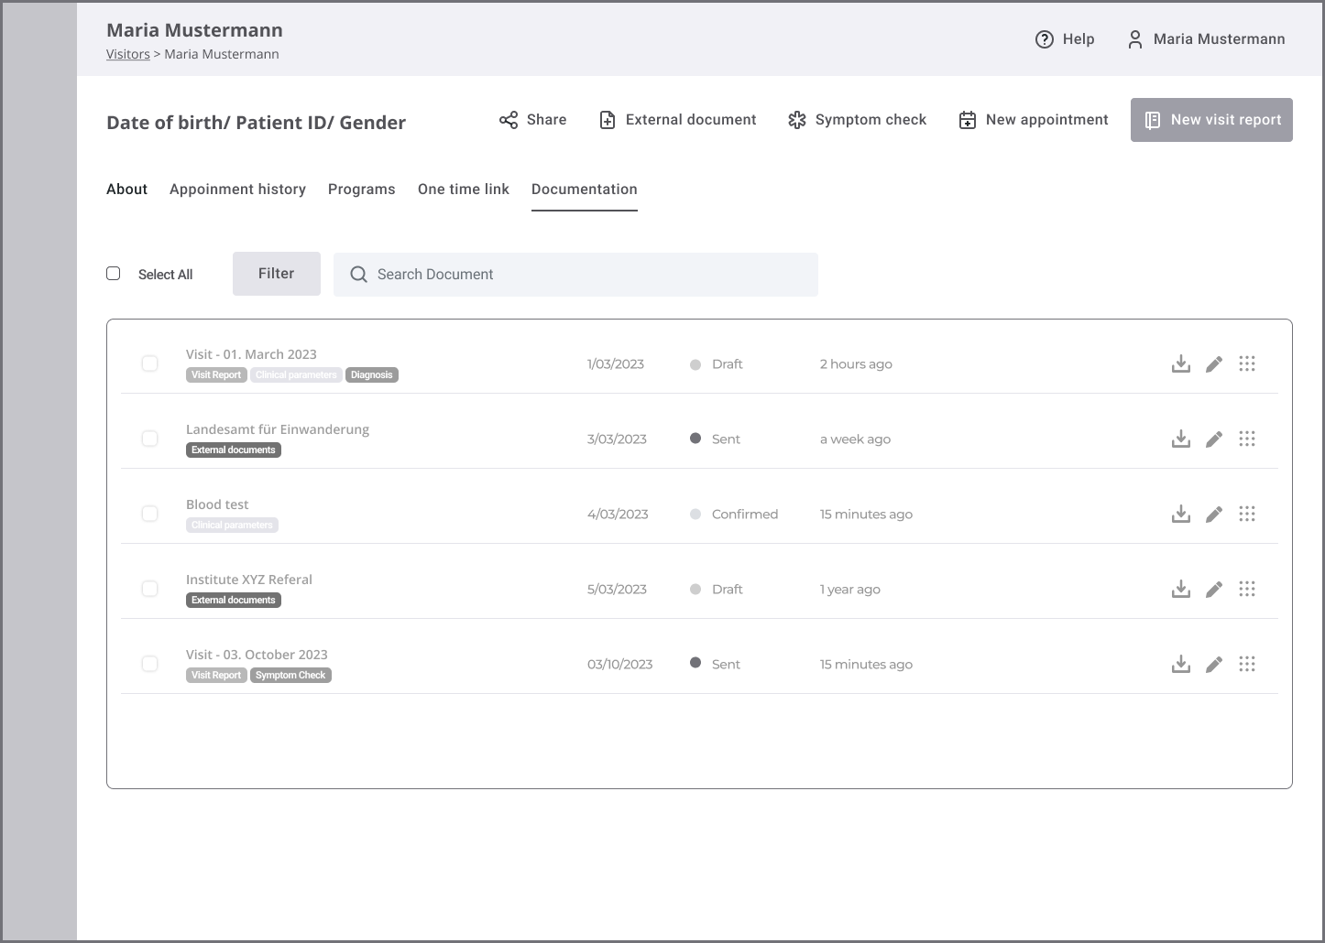Viewport: 1325px width, 943px height.
Task: Click the Share label
Action: (546, 120)
